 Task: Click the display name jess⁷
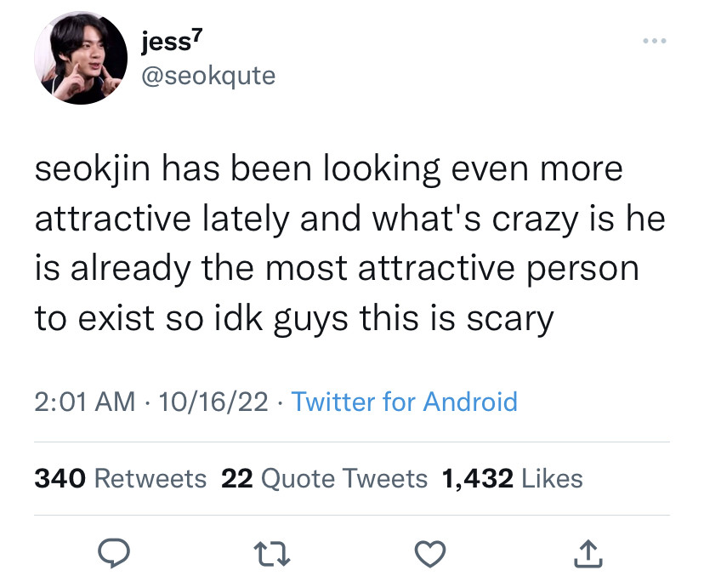(172, 42)
